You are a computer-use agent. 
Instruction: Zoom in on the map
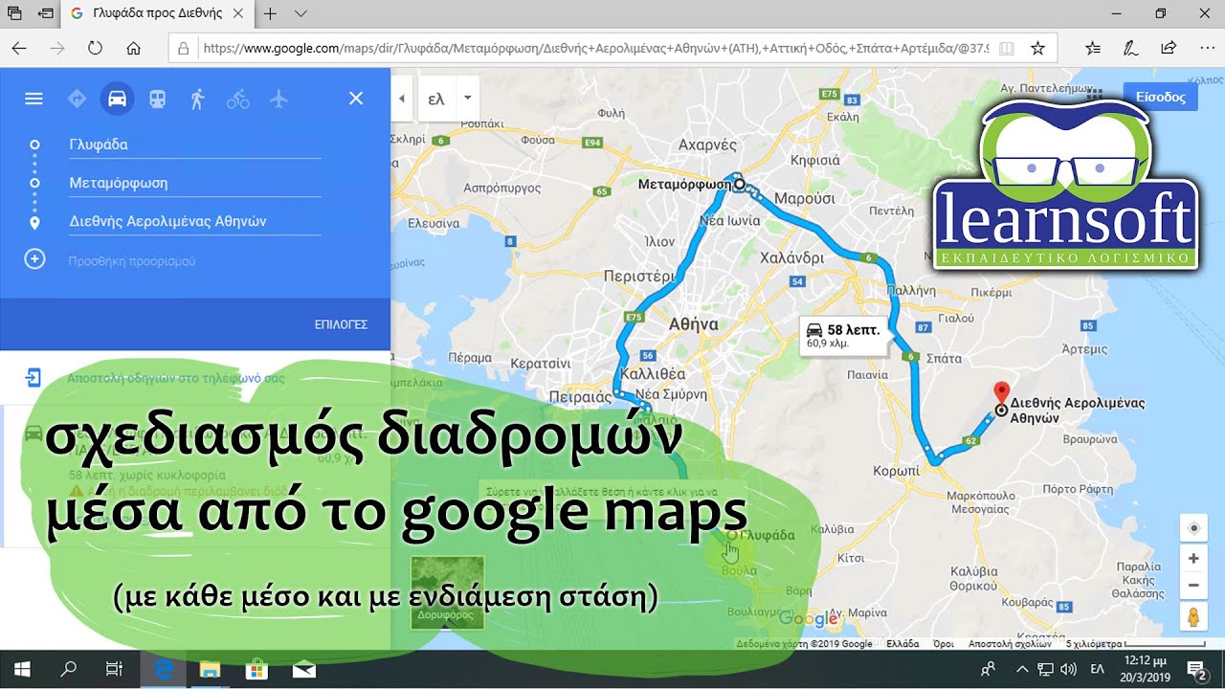1193,559
